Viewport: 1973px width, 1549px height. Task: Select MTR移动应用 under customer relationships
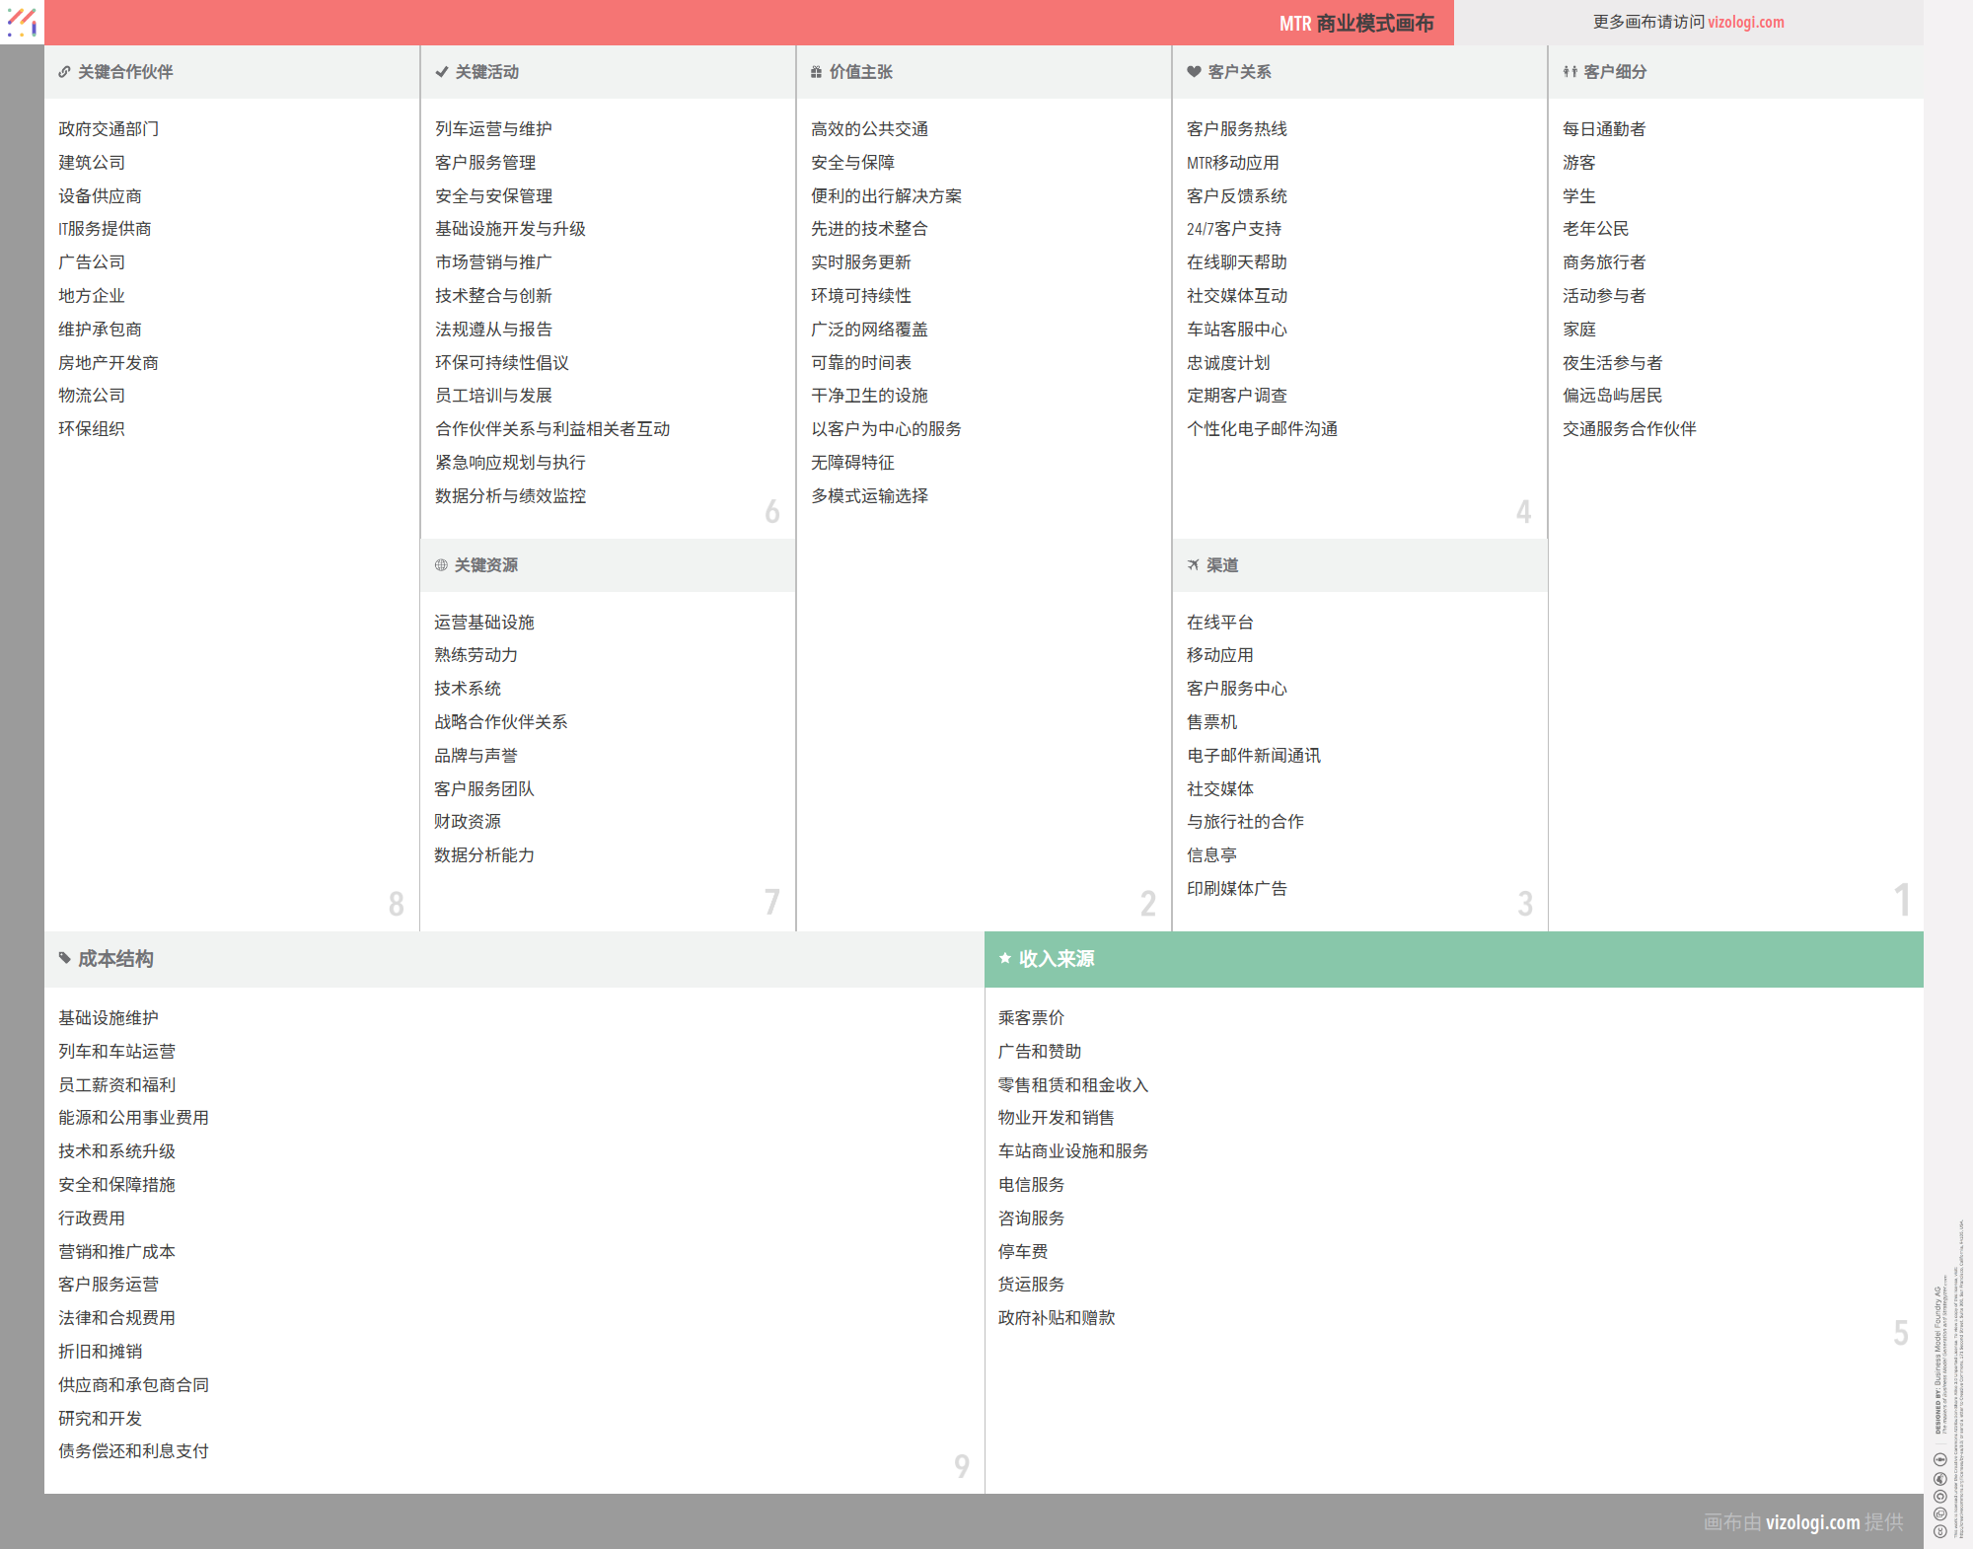point(1232,163)
